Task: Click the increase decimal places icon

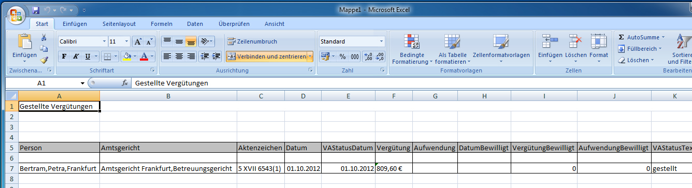Action: (x=368, y=56)
